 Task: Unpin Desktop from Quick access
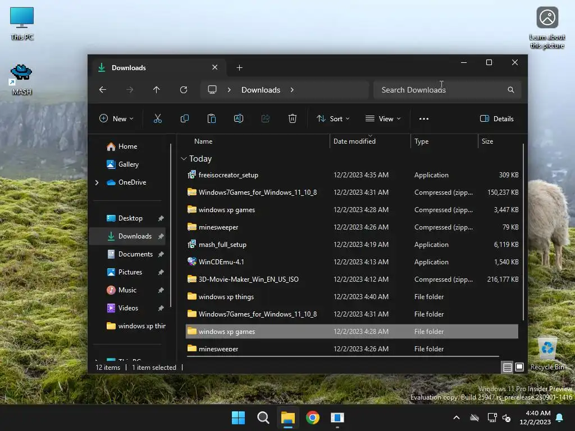pos(161,218)
